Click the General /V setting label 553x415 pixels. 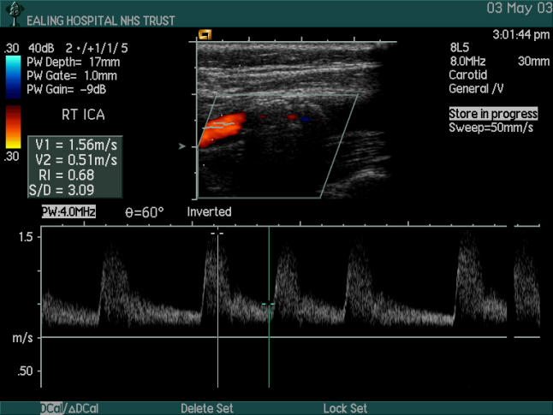476,88
